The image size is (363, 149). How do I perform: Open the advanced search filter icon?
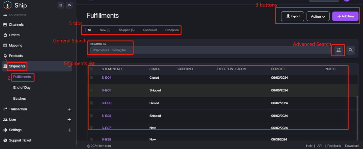(x=338, y=50)
